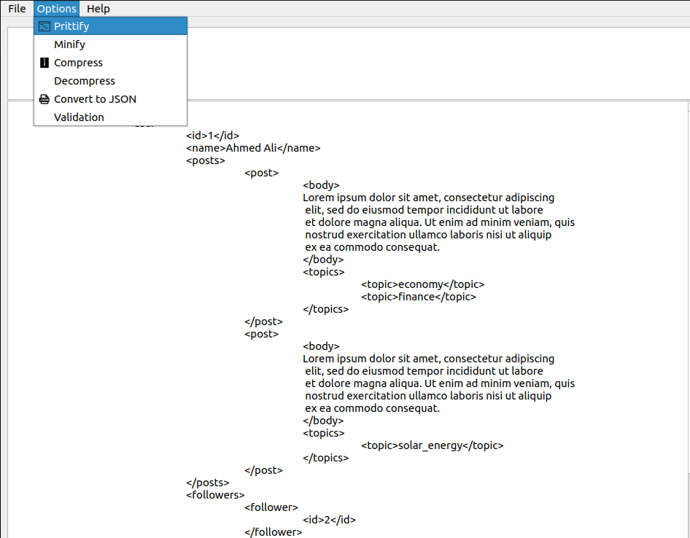Click the closing posts tag
The image size is (690, 538).
(208, 482)
